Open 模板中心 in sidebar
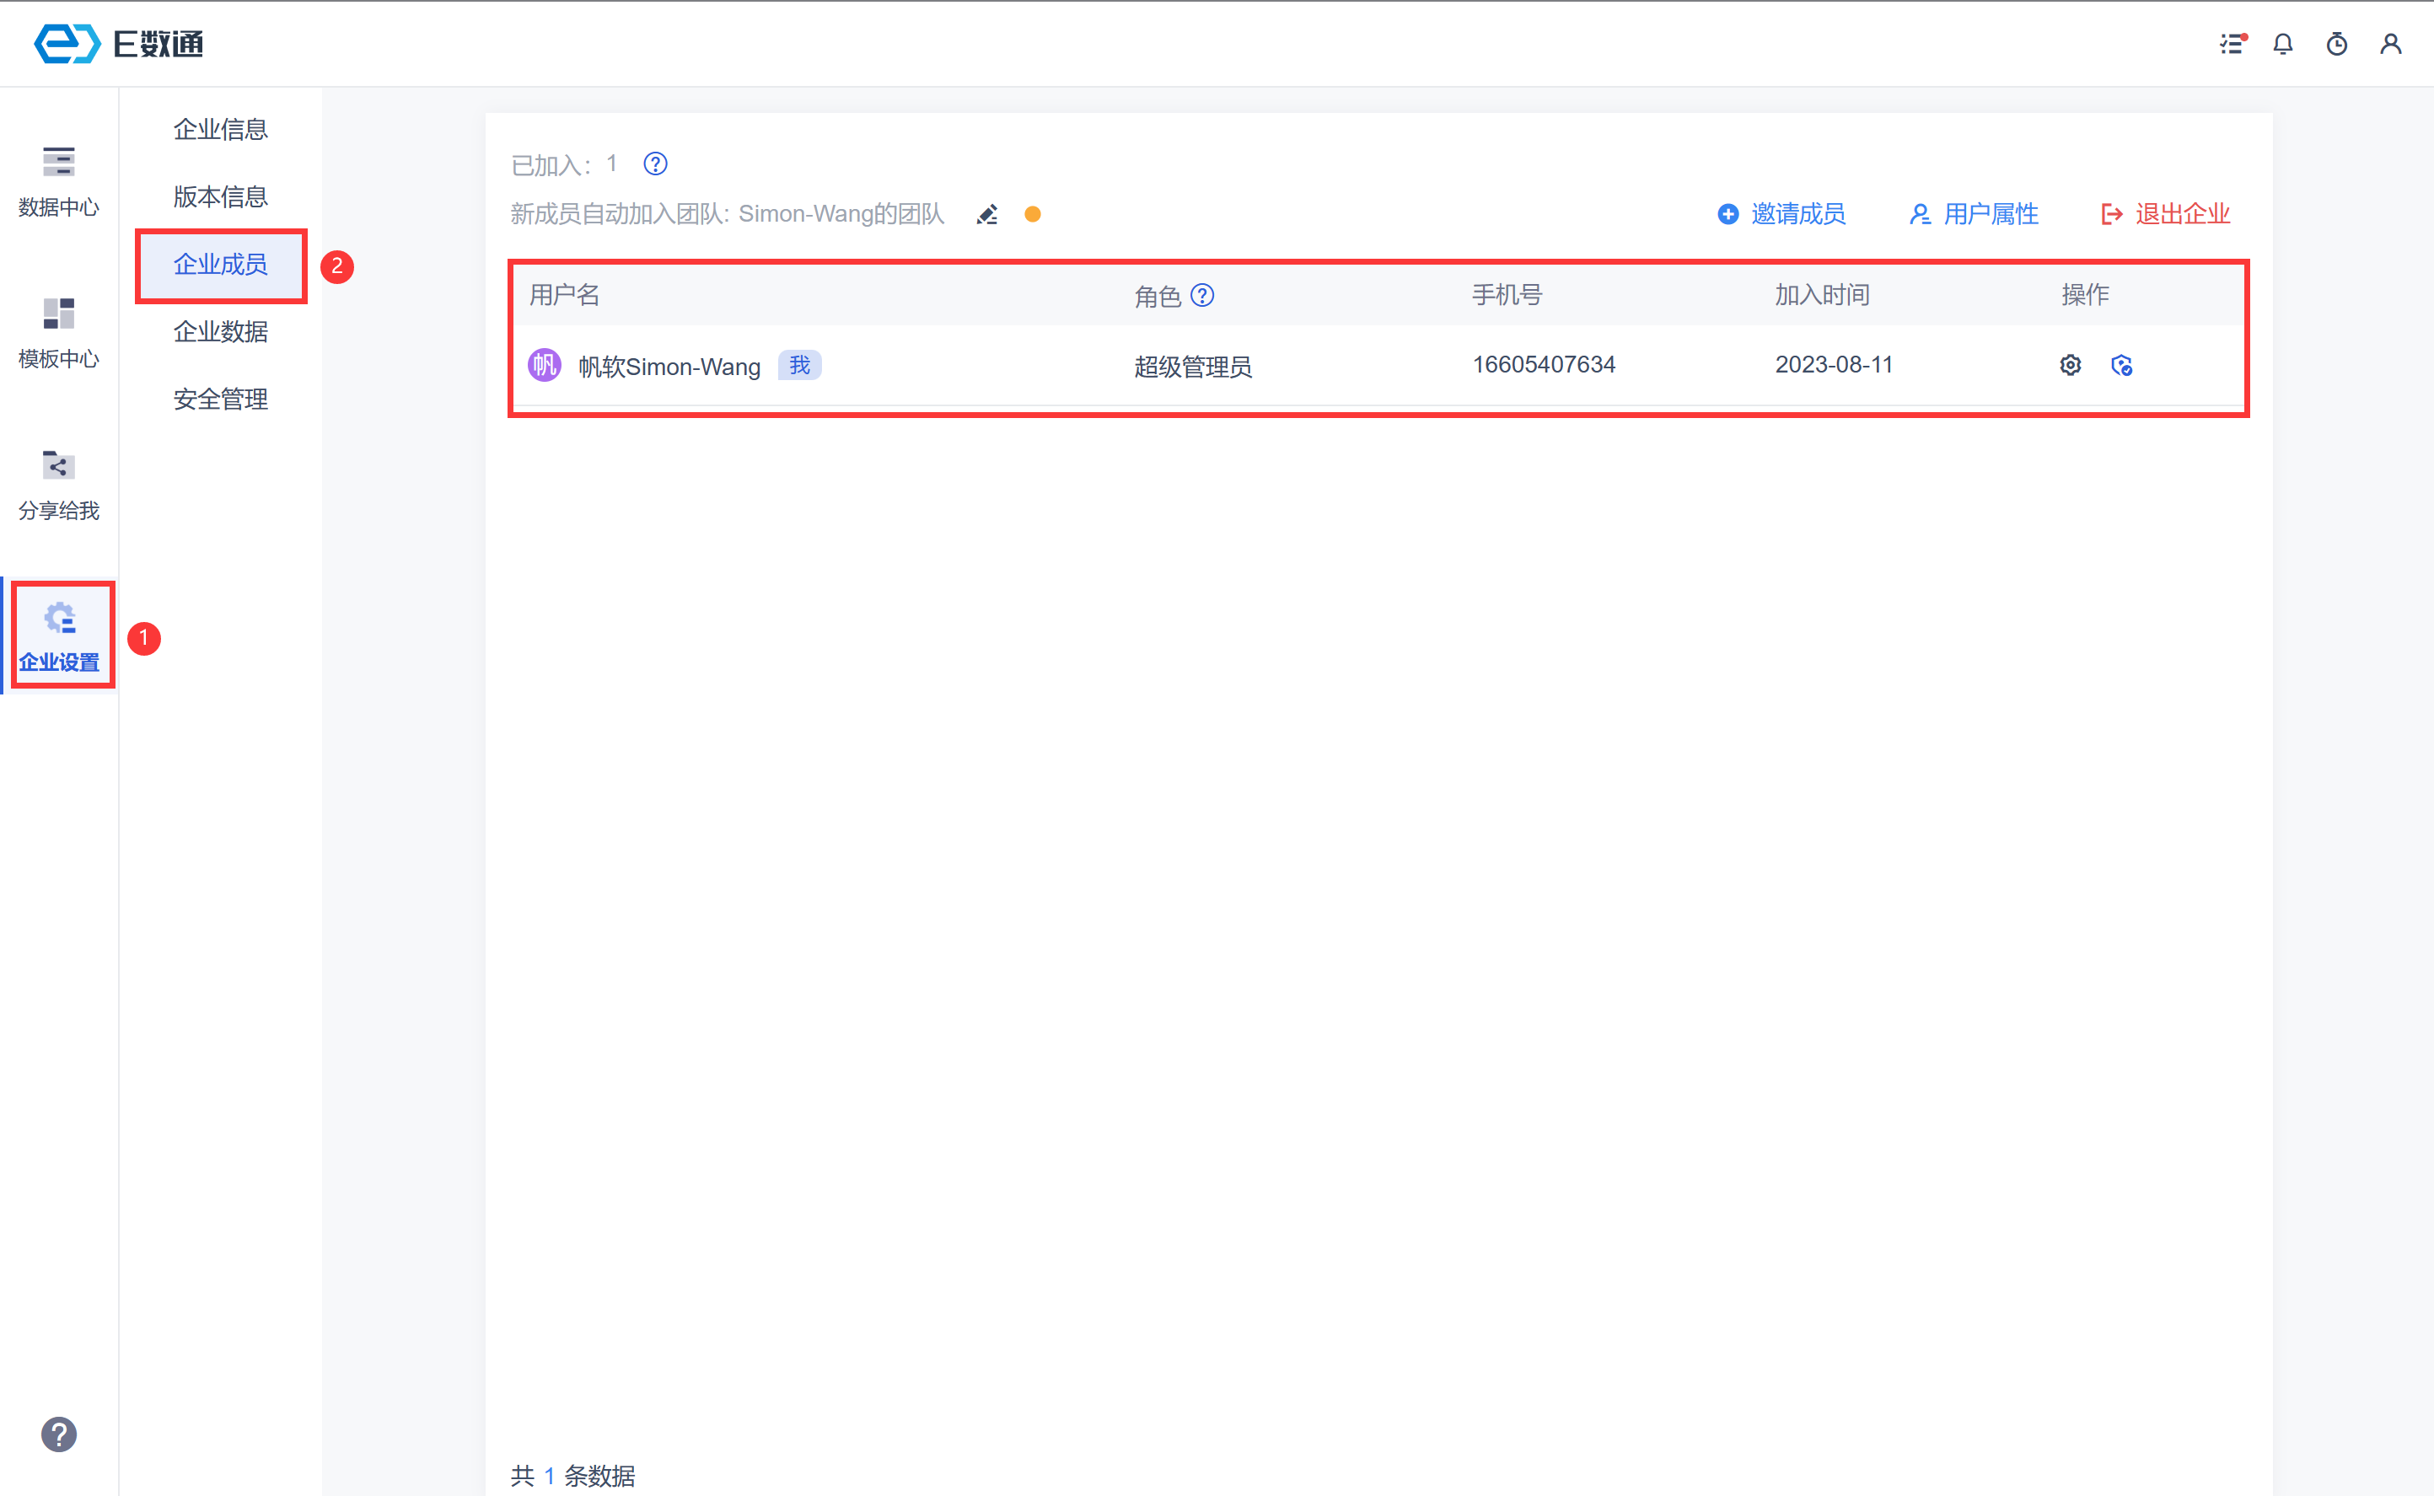Image resolution: width=2434 pixels, height=1496 pixels. click(x=58, y=334)
